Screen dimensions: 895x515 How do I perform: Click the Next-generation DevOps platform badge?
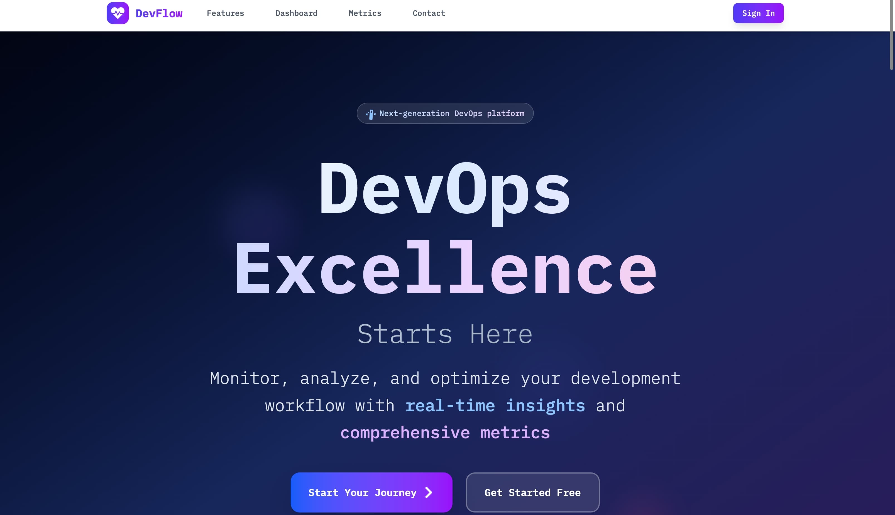(x=445, y=113)
